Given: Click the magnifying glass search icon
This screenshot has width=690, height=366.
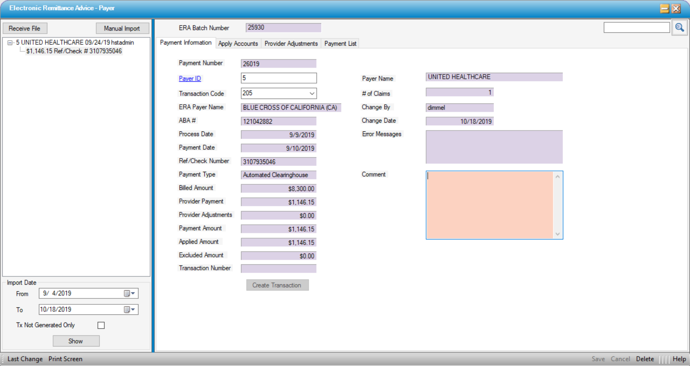Looking at the screenshot, I should point(679,28).
